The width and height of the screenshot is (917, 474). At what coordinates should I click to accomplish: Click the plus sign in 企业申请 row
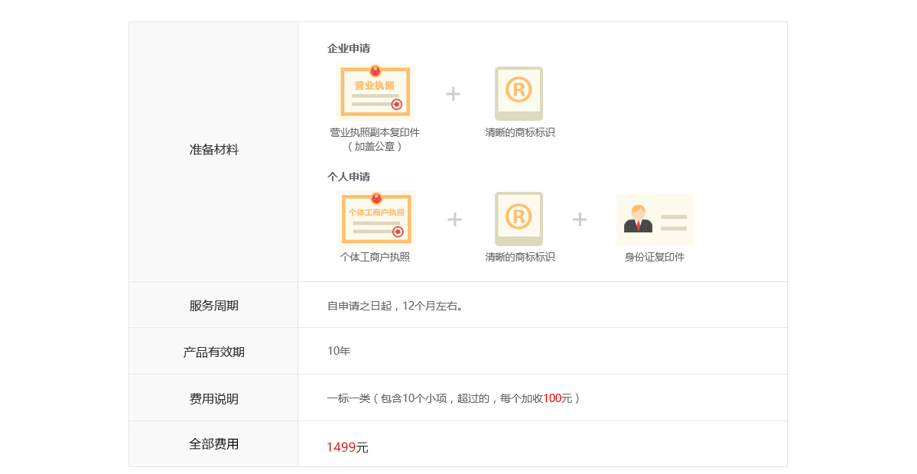pyautogui.click(x=453, y=94)
